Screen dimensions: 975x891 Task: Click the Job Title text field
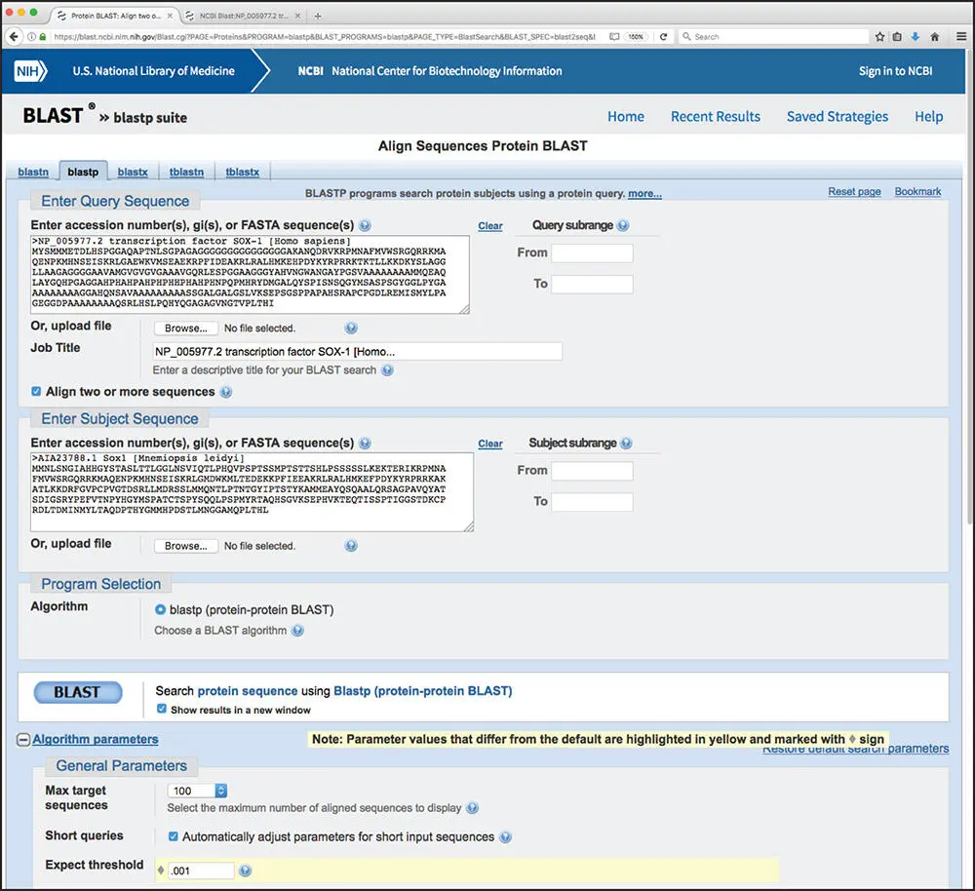point(358,351)
